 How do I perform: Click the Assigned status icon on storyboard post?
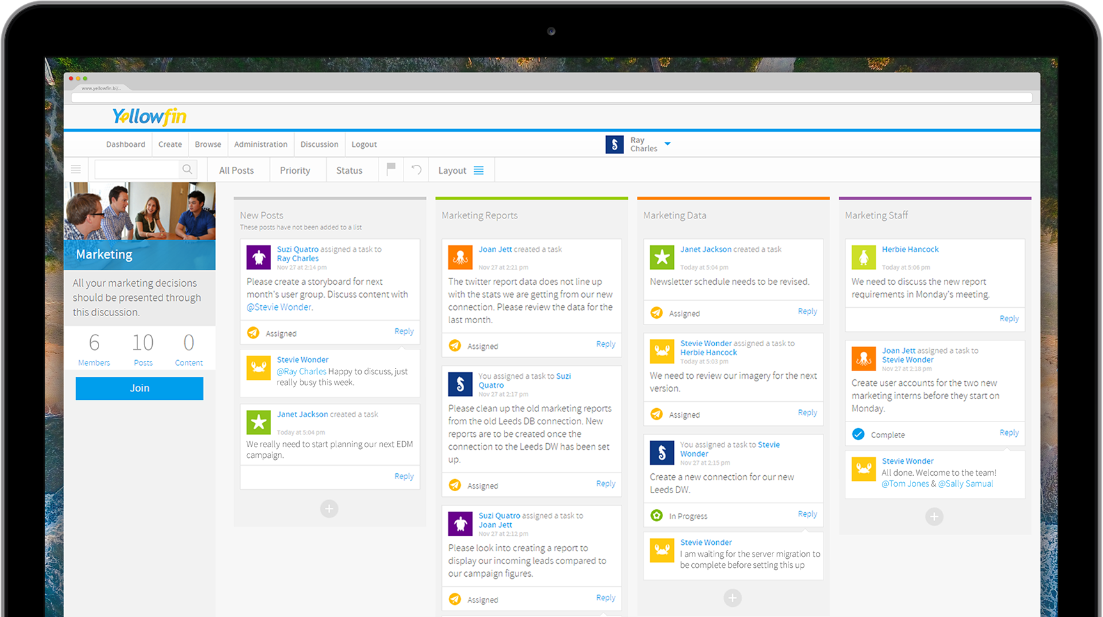253,333
